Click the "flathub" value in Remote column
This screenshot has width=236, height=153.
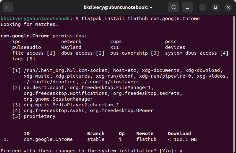(x=146, y=139)
